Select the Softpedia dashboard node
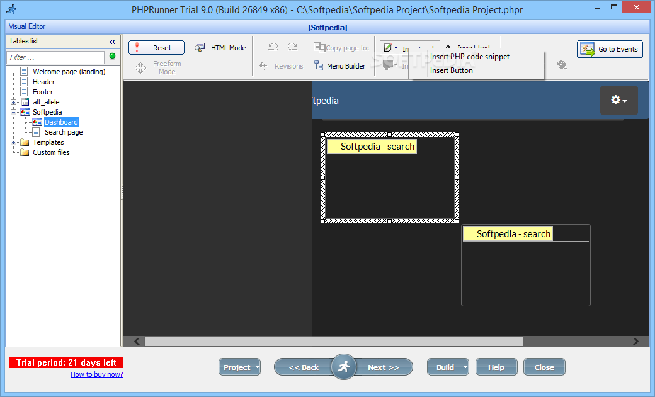The width and height of the screenshot is (655, 397). coord(47,112)
